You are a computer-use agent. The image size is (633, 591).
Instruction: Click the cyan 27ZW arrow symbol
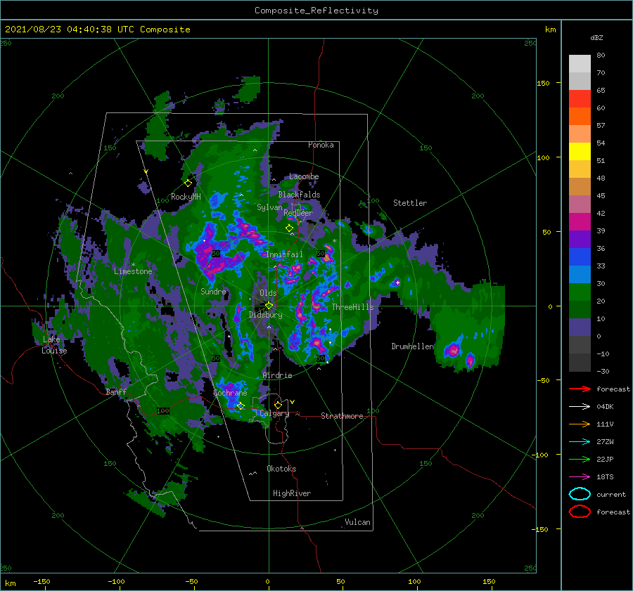(x=580, y=442)
